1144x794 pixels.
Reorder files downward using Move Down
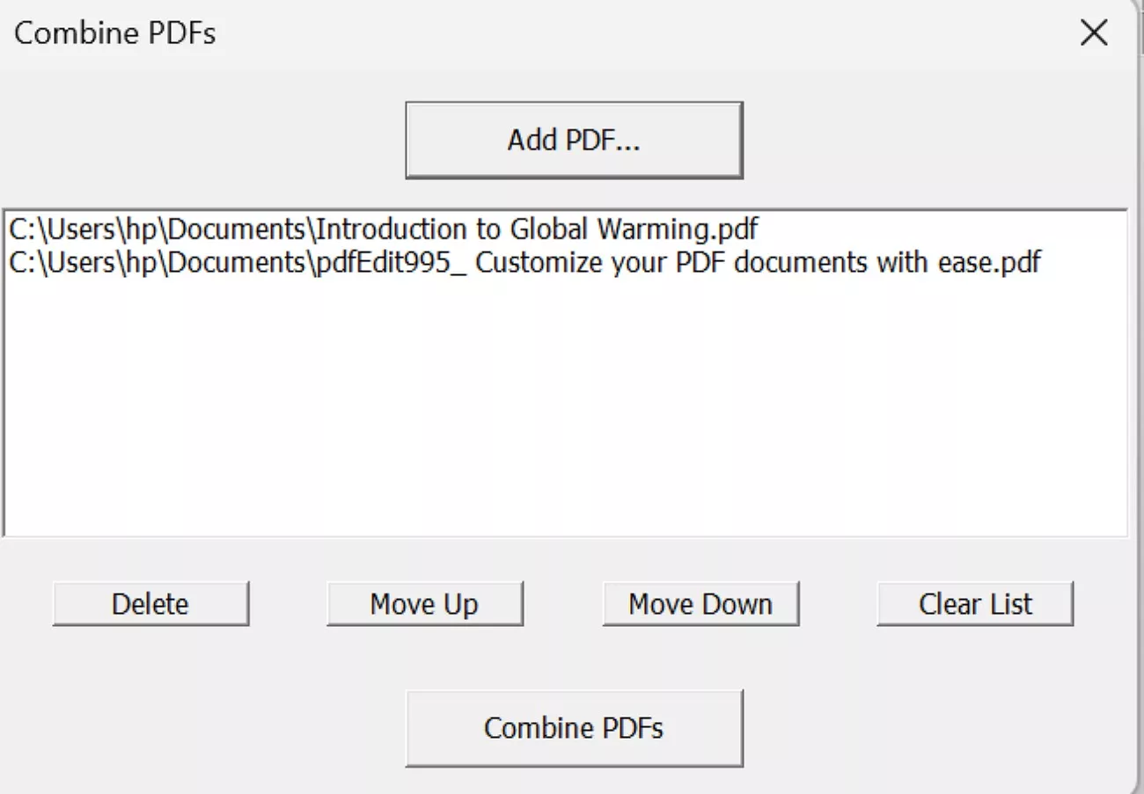(700, 603)
